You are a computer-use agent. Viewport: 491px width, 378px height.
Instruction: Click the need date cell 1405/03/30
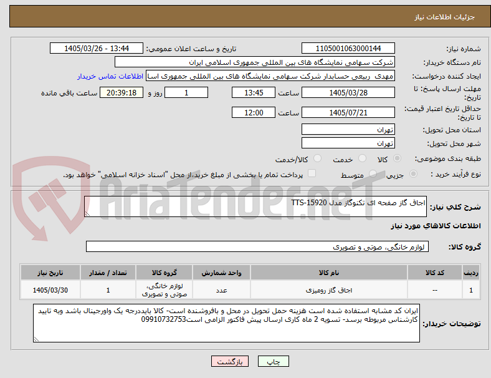50,290
